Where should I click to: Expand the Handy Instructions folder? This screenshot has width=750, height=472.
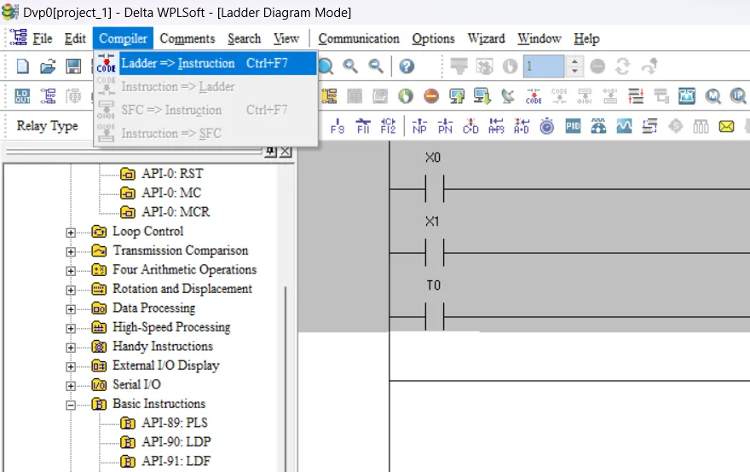70,348
